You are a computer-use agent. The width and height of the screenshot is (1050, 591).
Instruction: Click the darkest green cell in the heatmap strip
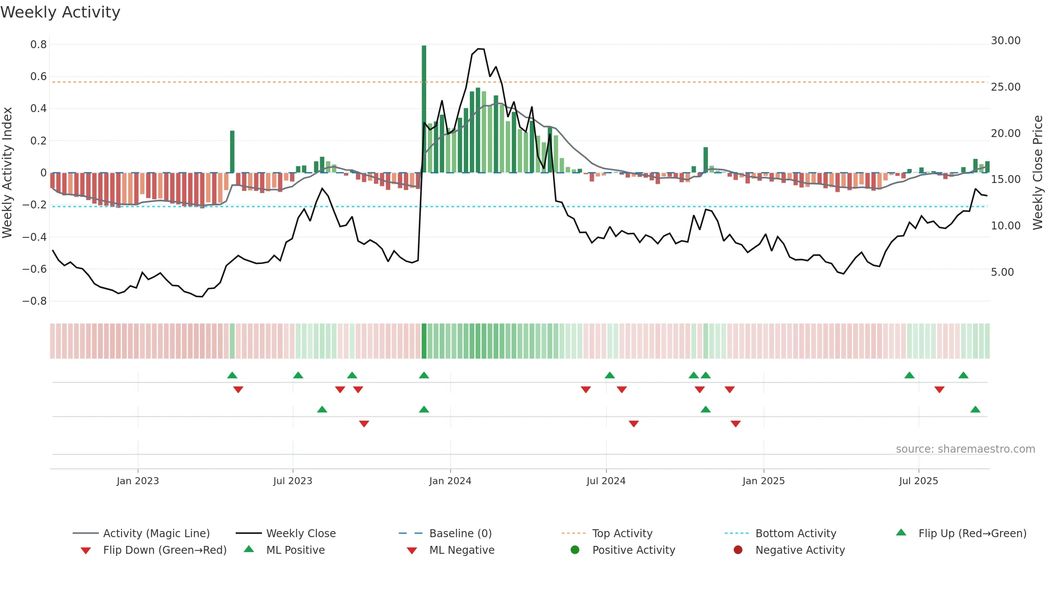pyautogui.click(x=424, y=341)
